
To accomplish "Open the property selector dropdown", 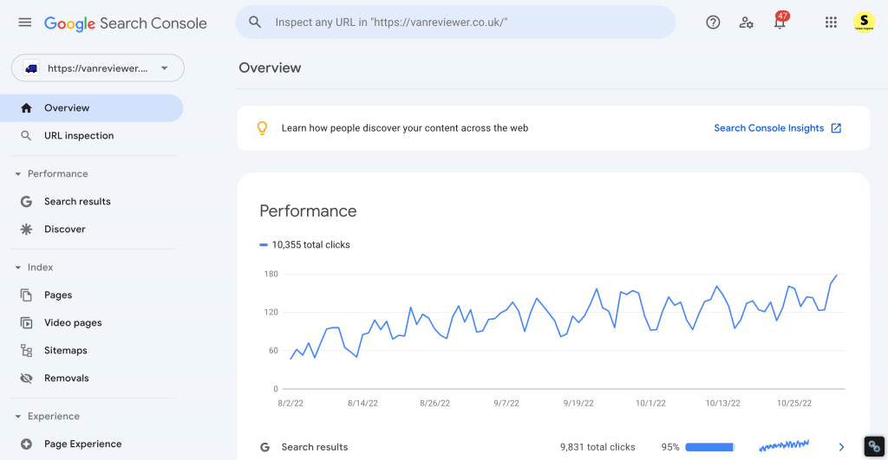I will coord(97,68).
